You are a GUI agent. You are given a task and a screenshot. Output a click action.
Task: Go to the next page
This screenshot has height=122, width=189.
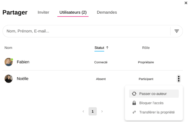click(x=102, y=111)
